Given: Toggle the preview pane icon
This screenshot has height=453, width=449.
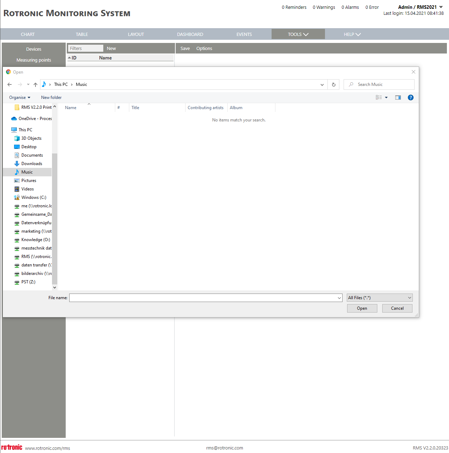Looking at the screenshot, I should [398, 97].
